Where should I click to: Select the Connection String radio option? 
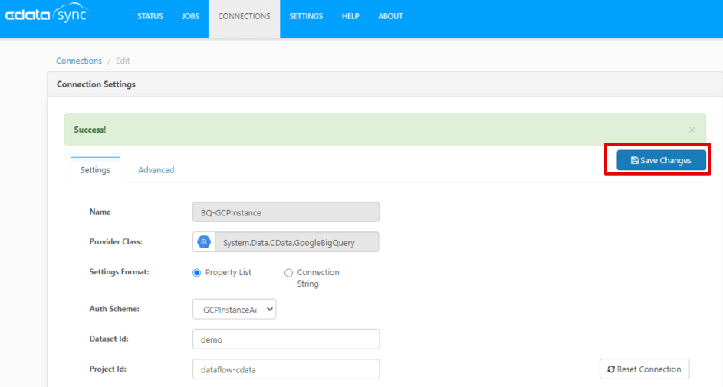[288, 273]
